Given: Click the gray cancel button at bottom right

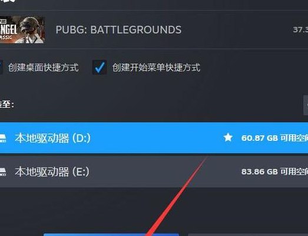Looking at the screenshot, I should (248, 235).
